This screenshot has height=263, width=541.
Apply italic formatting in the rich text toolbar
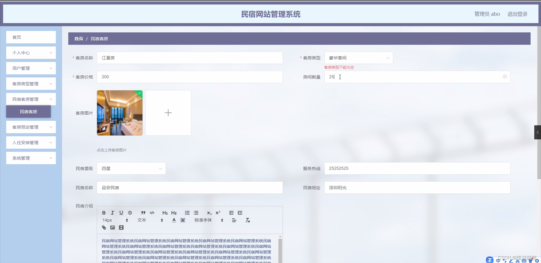click(x=112, y=213)
